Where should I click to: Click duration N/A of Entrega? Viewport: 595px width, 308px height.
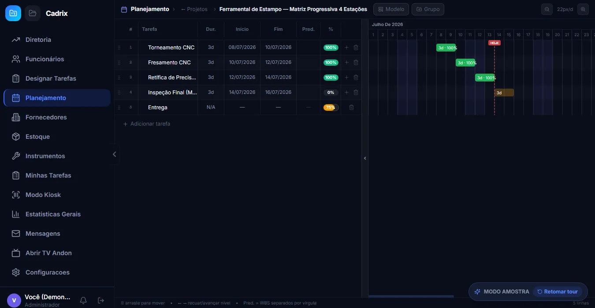tap(211, 108)
